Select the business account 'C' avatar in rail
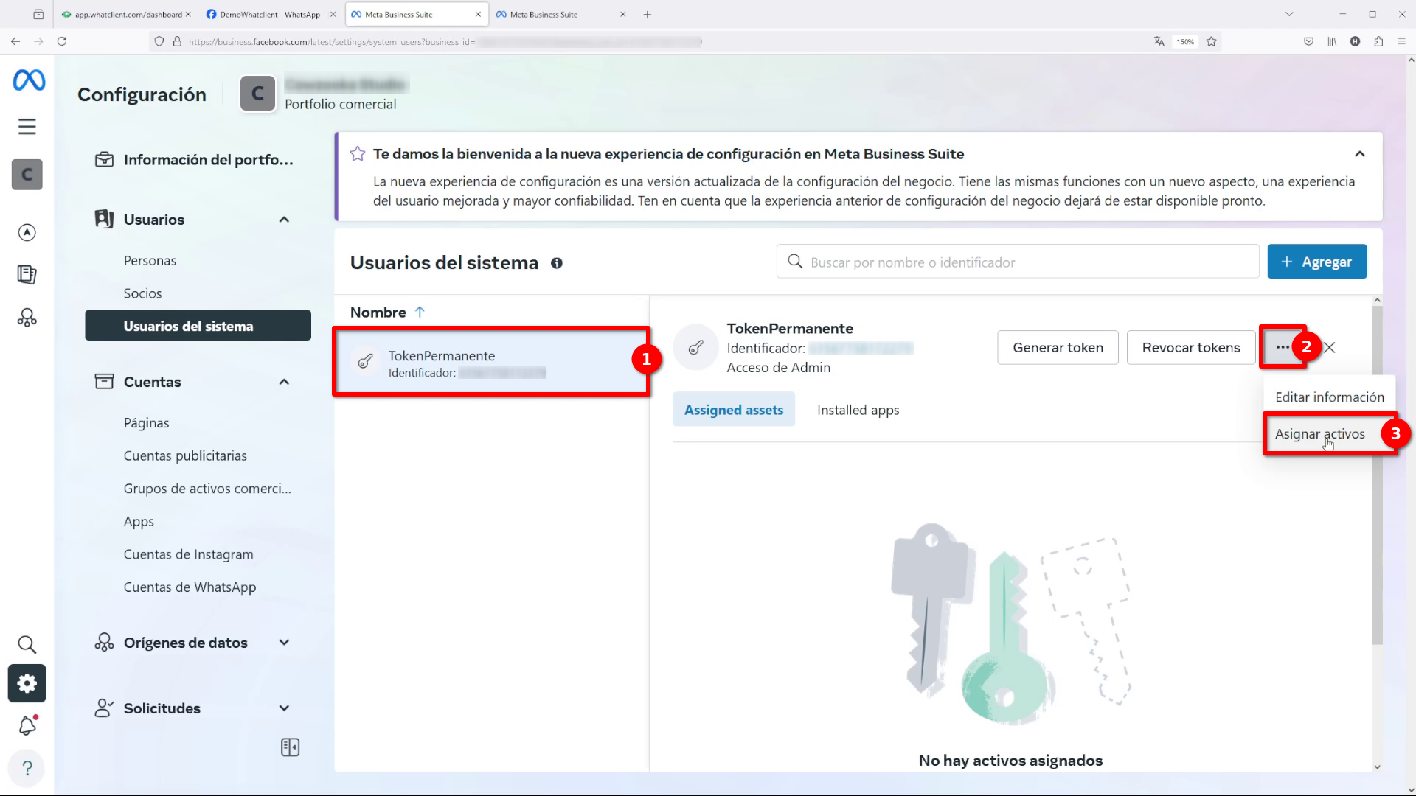The width and height of the screenshot is (1416, 796). [x=27, y=175]
